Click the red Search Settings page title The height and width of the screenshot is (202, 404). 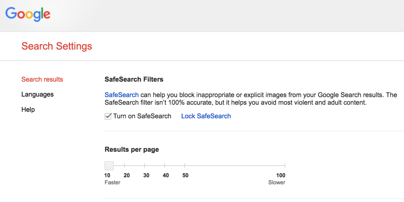click(x=57, y=46)
